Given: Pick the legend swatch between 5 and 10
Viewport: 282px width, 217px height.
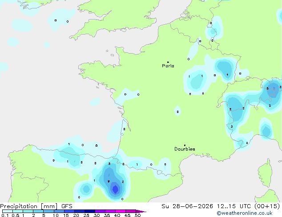Looking at the screenshot, I should tap(48, 211).
